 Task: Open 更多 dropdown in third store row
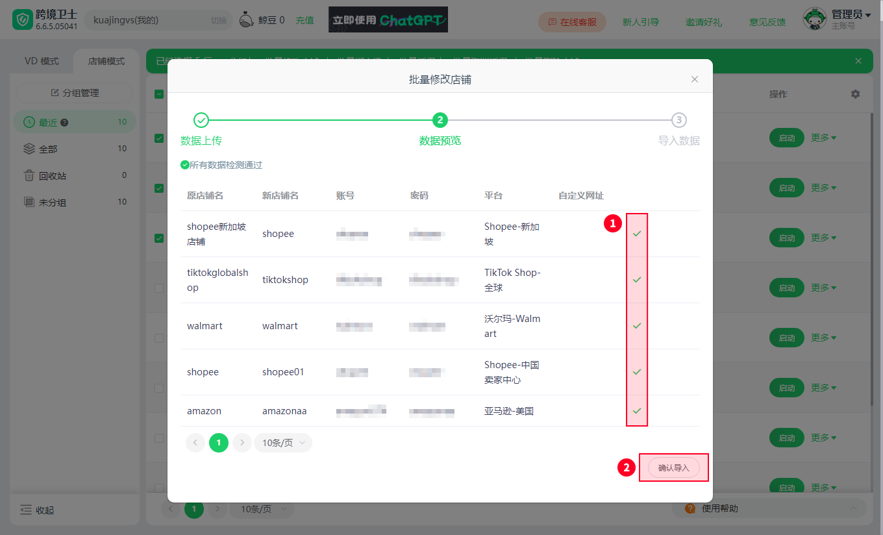[824, 238]
